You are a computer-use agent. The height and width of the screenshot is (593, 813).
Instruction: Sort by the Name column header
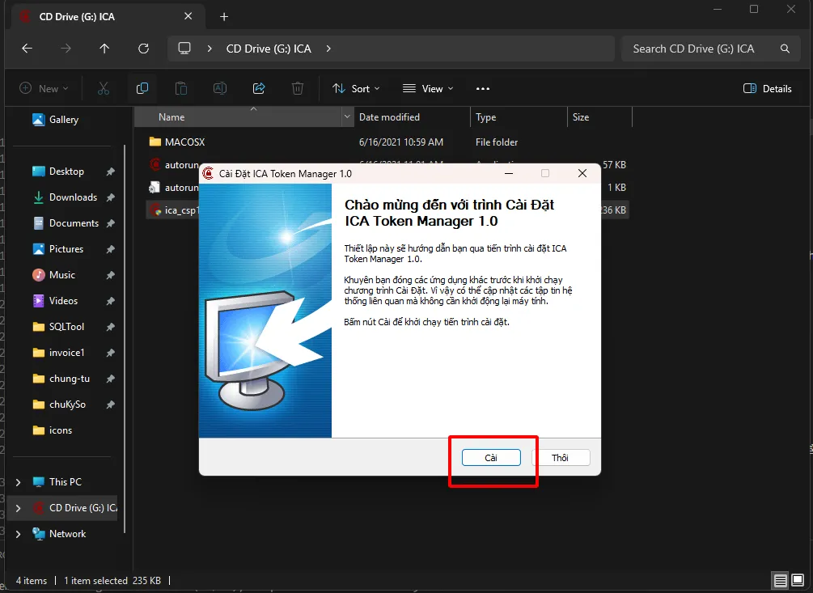pos(171,117)
